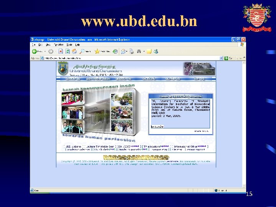The image size is (276, 207).
Task: Open the Edit button dropdown arrow
Action: (x=144, y=51)
